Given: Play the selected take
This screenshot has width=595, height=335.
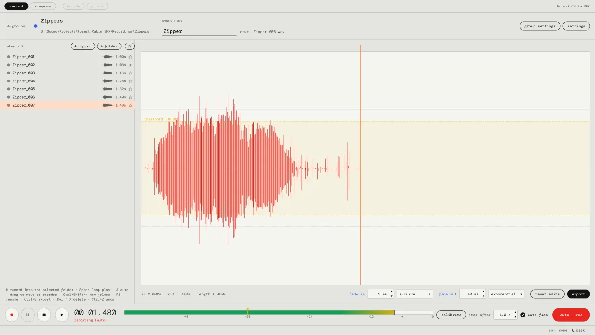Looking at the screenshot, I should click(x=62, y=315).
